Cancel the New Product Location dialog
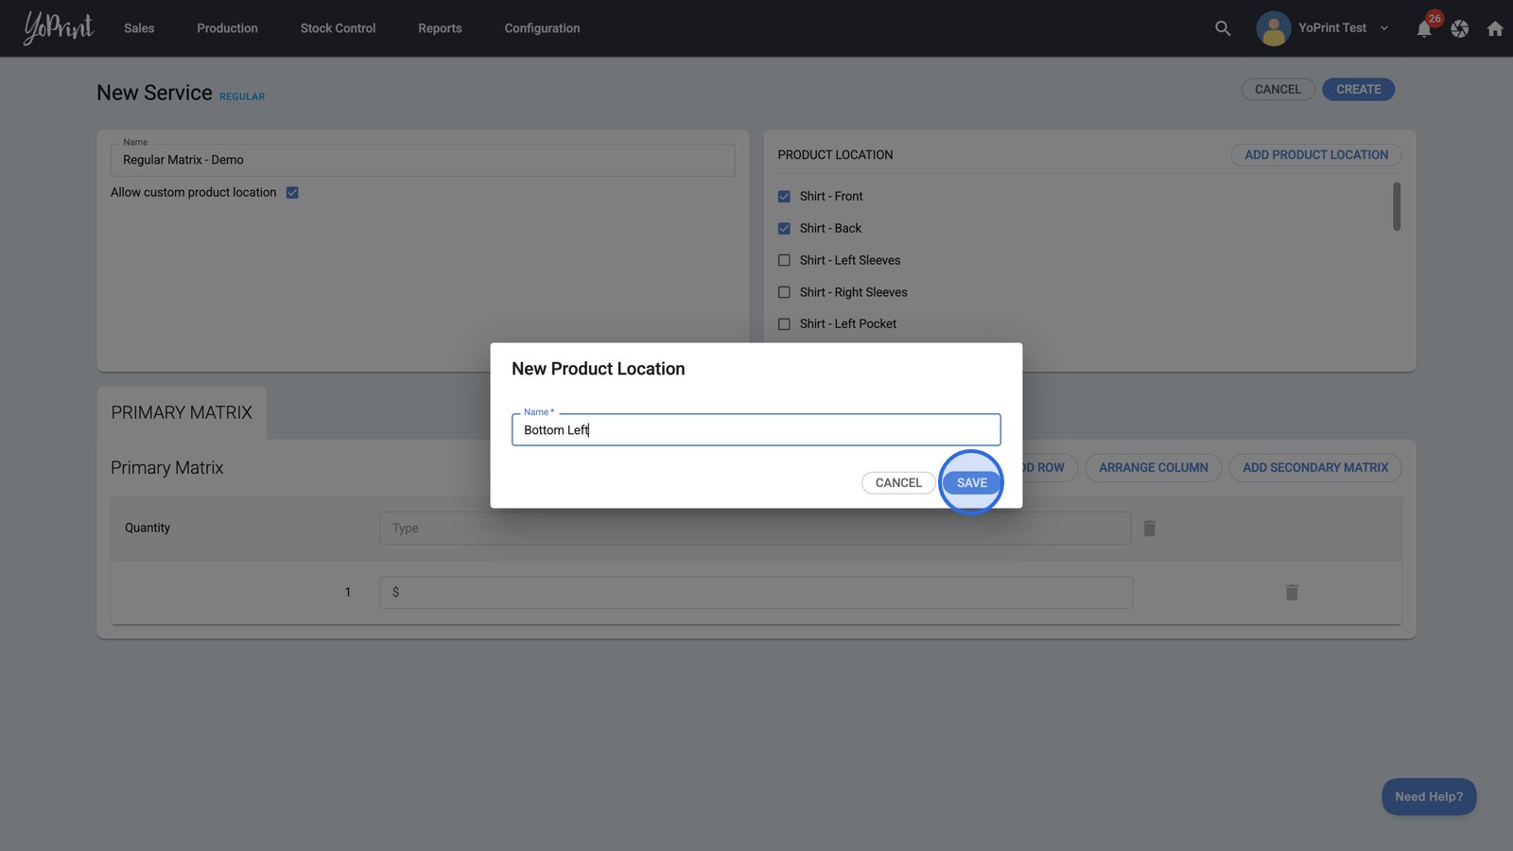Screen dimensions: 1513x851 click(898, 483)
